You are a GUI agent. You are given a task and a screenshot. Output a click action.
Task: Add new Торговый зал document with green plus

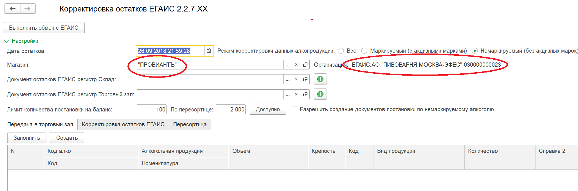[320, 94]
